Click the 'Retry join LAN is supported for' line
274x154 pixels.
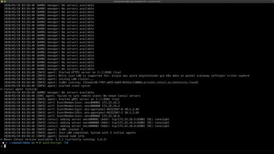pos(127,76)
